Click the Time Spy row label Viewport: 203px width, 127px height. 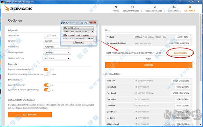[111, 81]
